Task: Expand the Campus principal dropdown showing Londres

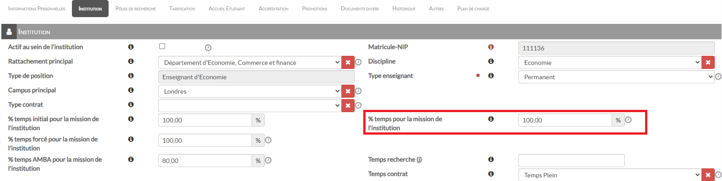Action: pyautogui.click(x=250, y=91)
